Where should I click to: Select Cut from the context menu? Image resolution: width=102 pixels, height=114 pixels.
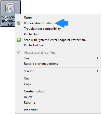click(27, 78)
